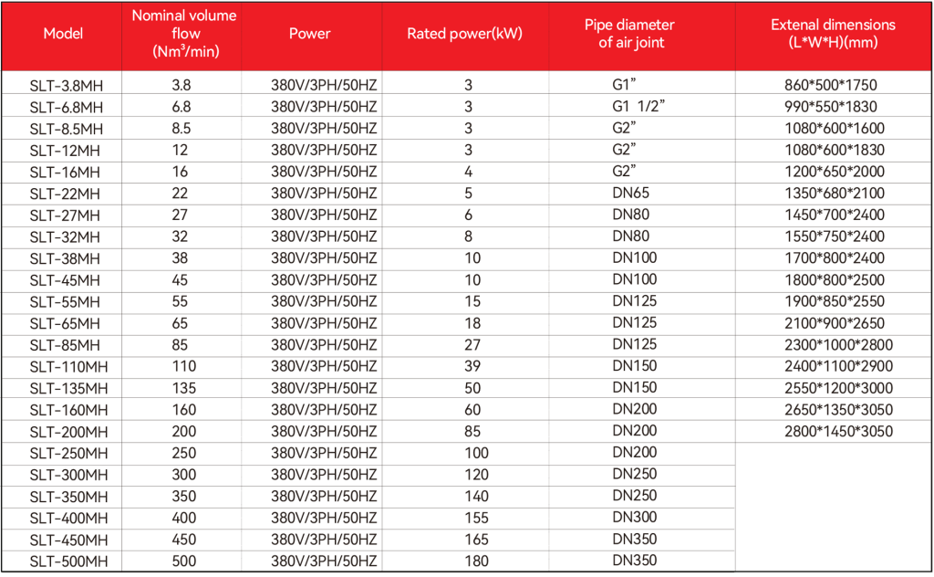Click the Power column header
The height and width of the screenshot is (577, 934).
(309, 34)
